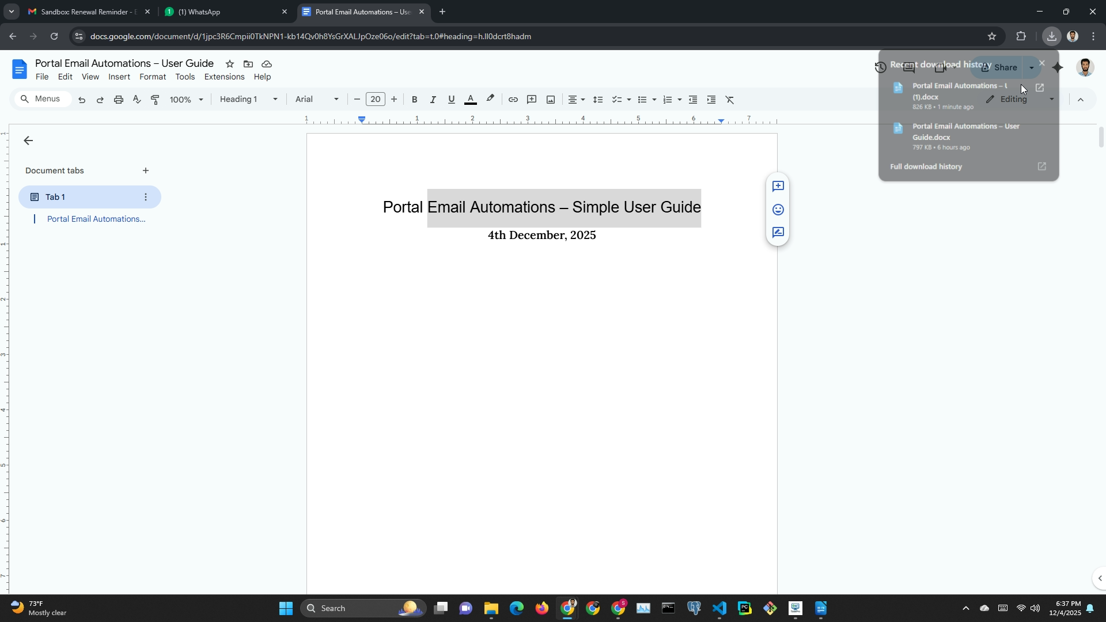Toggle bold formatting
The image size is (1106, 622).
tap(414, 100)
